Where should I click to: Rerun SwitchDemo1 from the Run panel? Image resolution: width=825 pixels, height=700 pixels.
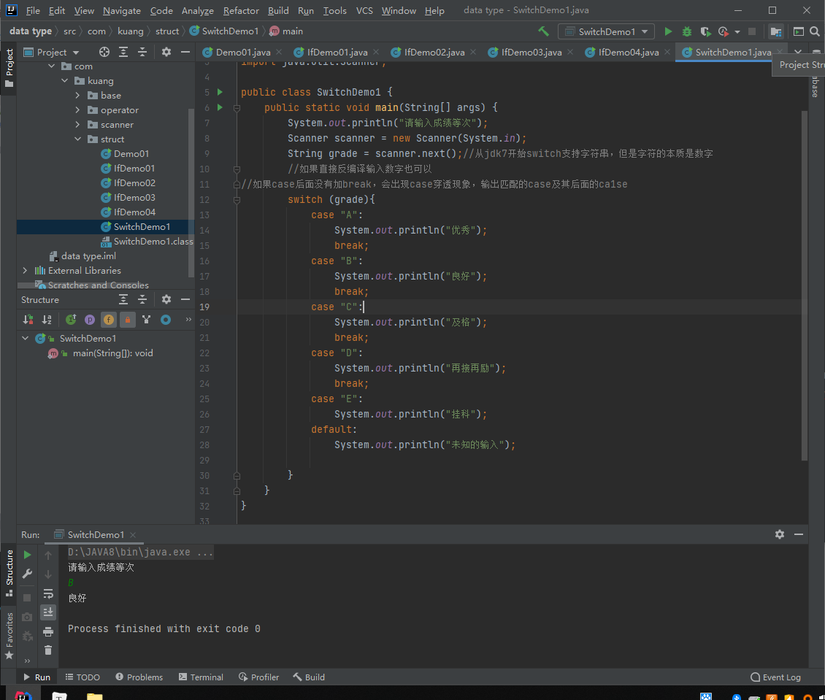click(x=28, y=555)
